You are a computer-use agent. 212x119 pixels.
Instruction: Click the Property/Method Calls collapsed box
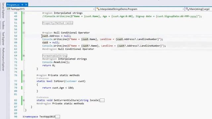pyautogui.click(x=58, y=23)
